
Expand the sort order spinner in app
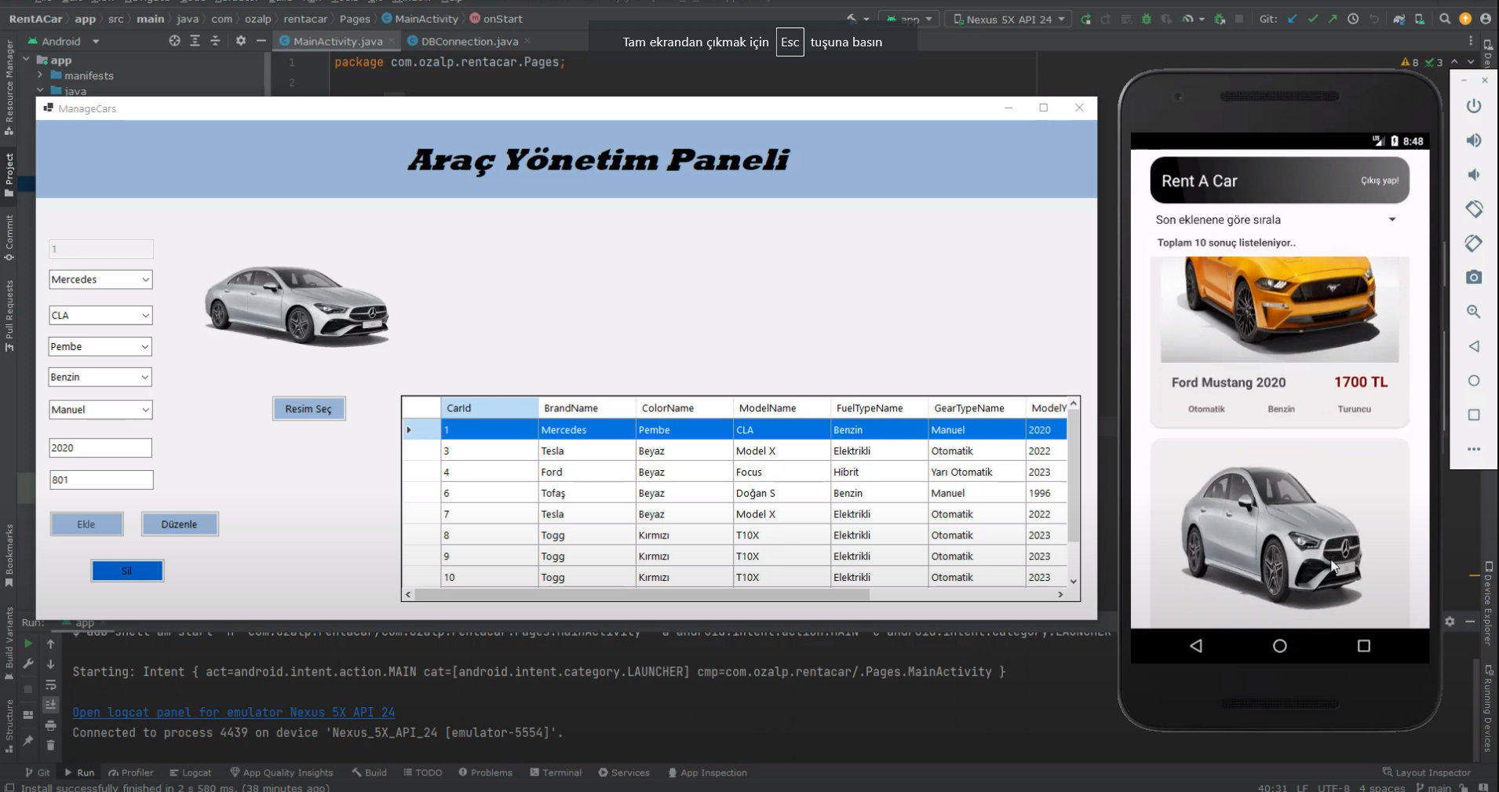pos(1391,220)
